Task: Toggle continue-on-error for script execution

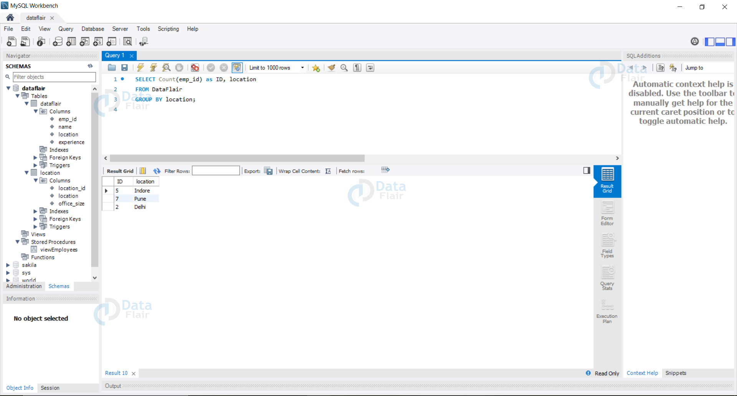Action: 195,68
